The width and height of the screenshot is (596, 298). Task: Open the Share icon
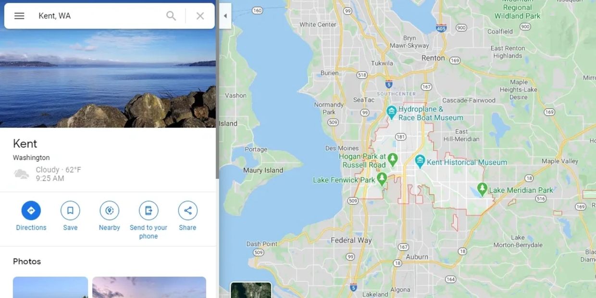(188, 210)
